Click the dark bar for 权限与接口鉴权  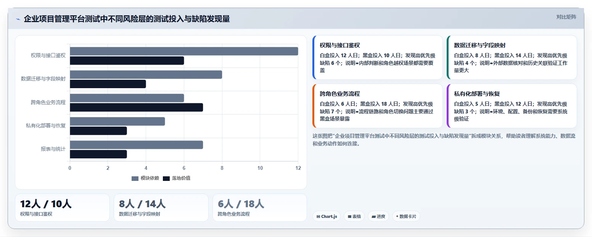coord(127,61)
